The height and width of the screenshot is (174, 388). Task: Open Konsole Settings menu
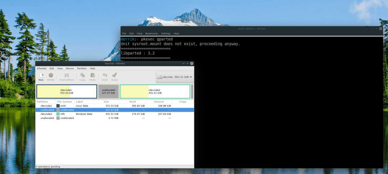click(x=166, y=34)
